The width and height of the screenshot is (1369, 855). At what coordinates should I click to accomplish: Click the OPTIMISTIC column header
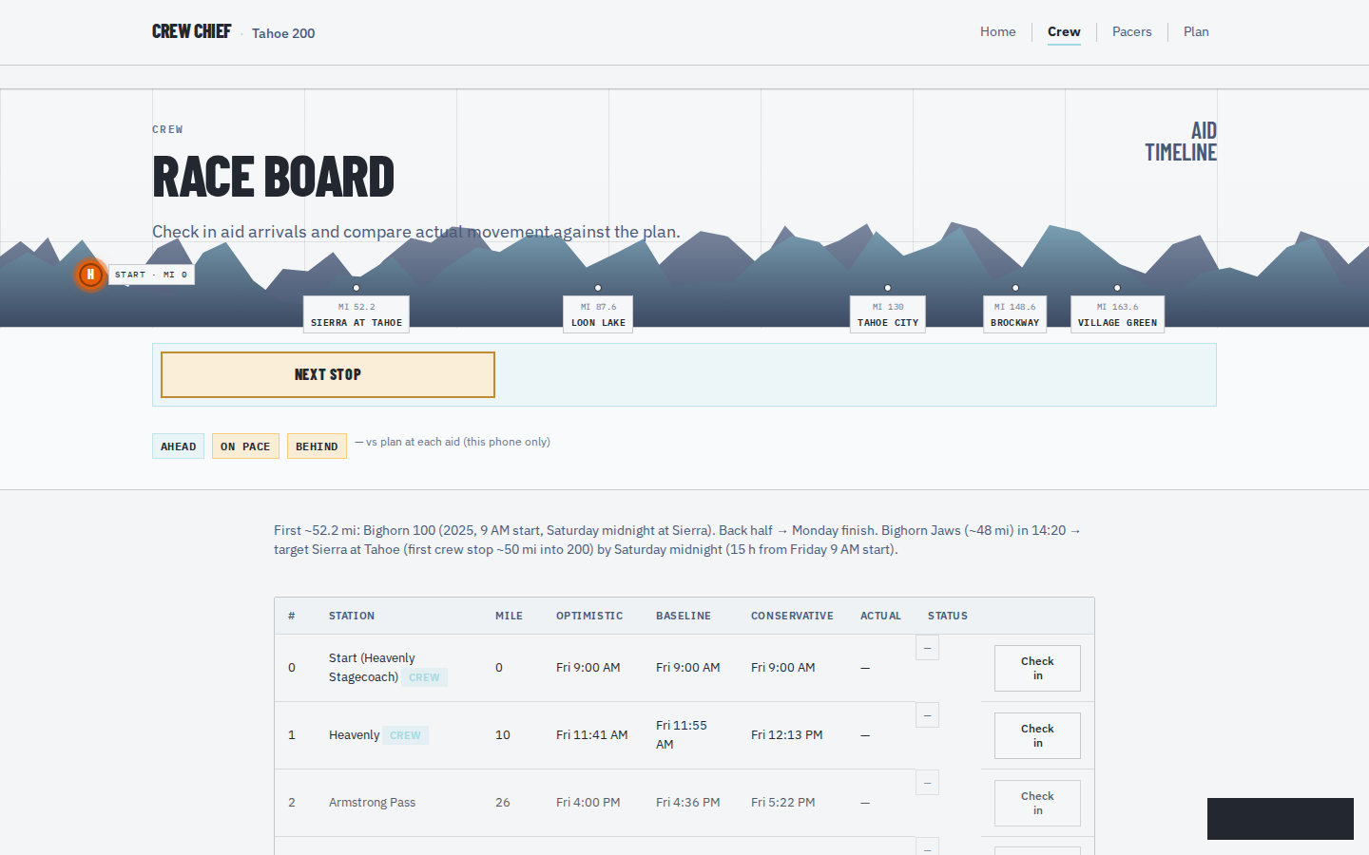[x=589, y=616]
